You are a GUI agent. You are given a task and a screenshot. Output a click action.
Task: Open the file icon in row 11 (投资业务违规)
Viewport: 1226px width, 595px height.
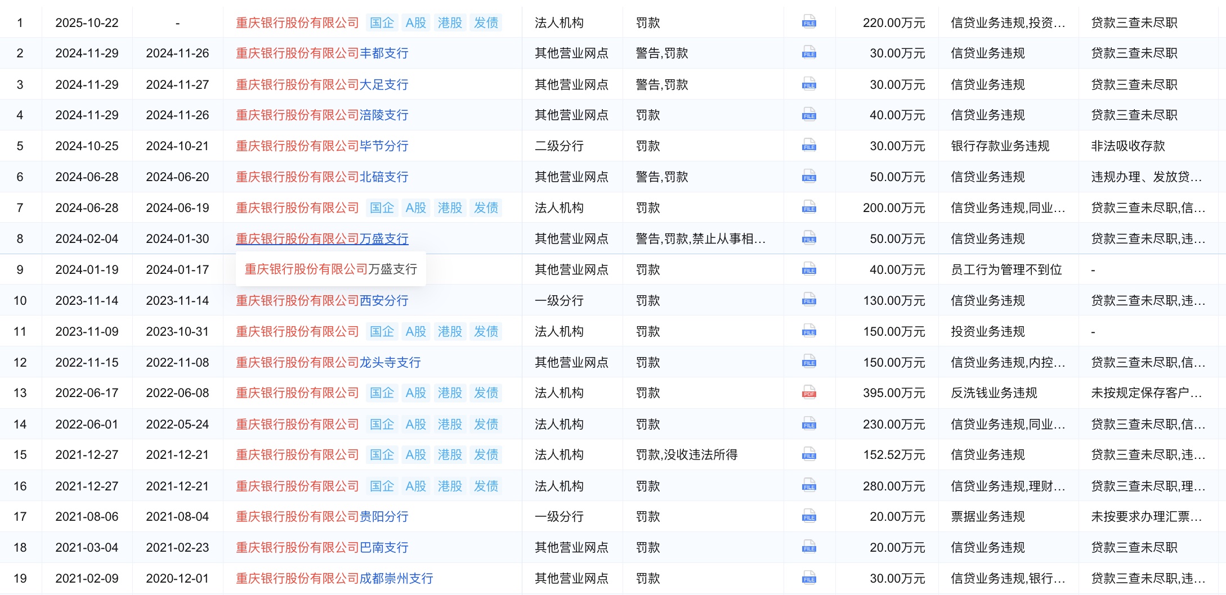pyautogui.click(x=809, y=331)
